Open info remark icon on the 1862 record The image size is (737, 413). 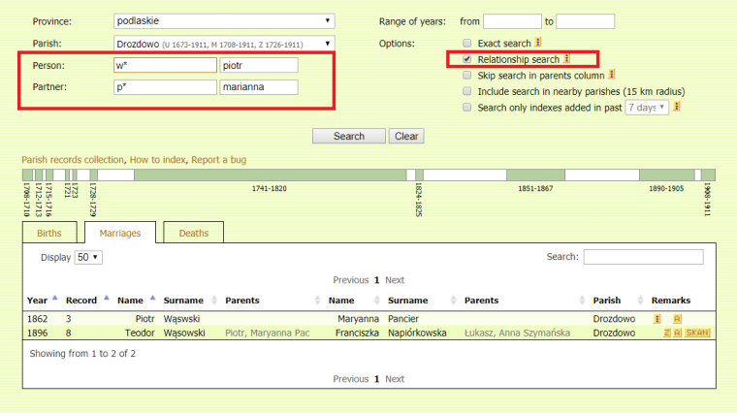click(657, 318)
